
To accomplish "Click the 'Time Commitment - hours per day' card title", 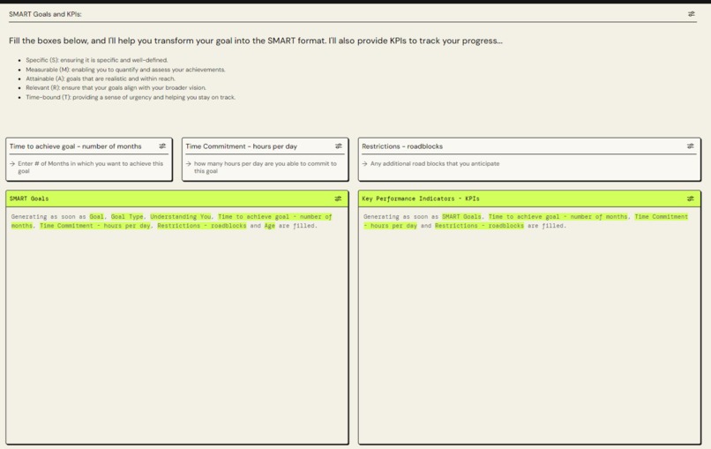I will [x=241, y=146].
